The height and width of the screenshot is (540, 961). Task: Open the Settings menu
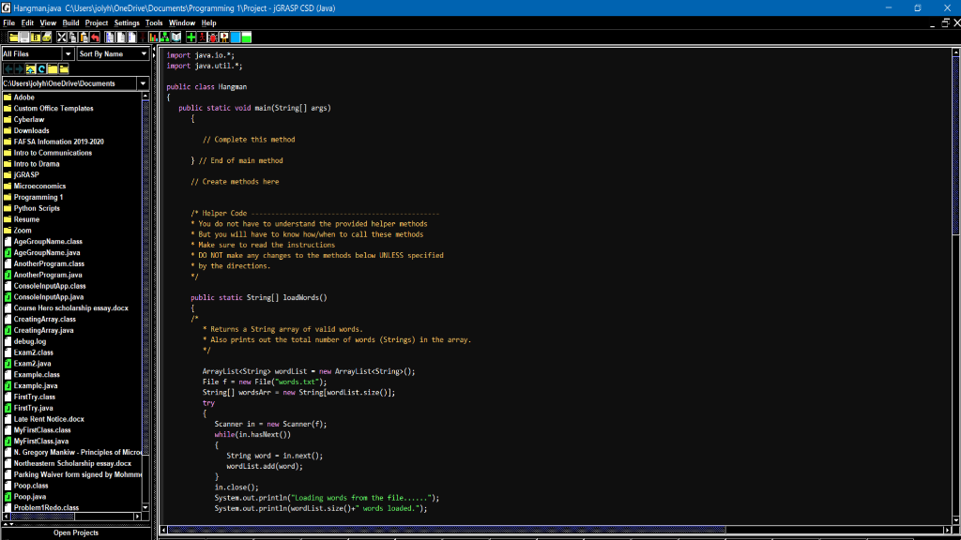click(x=127, y=22)
